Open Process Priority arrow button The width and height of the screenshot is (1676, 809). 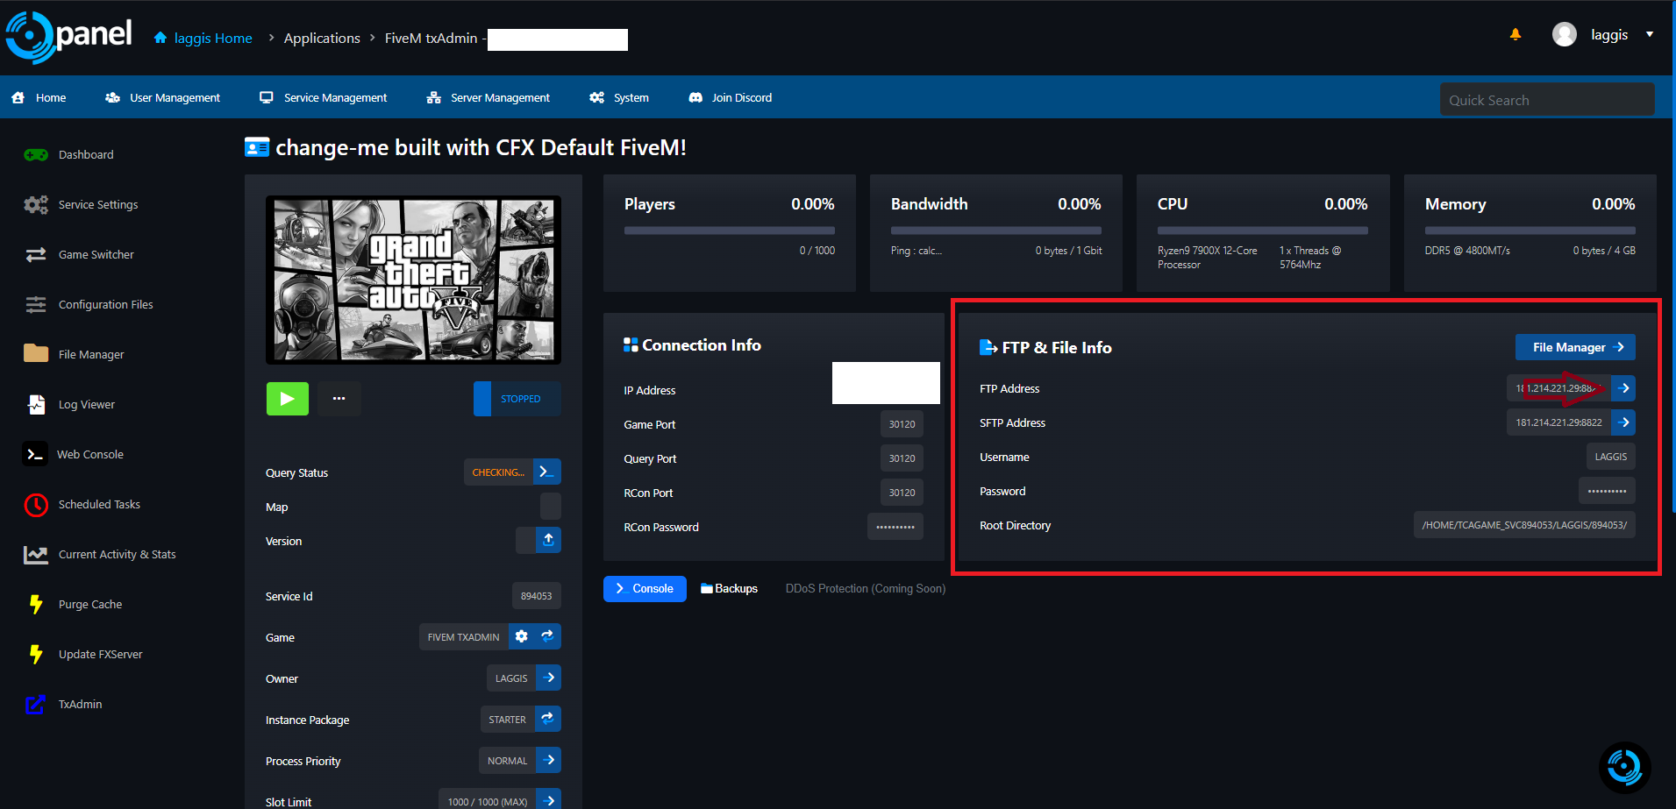[548, 760]
